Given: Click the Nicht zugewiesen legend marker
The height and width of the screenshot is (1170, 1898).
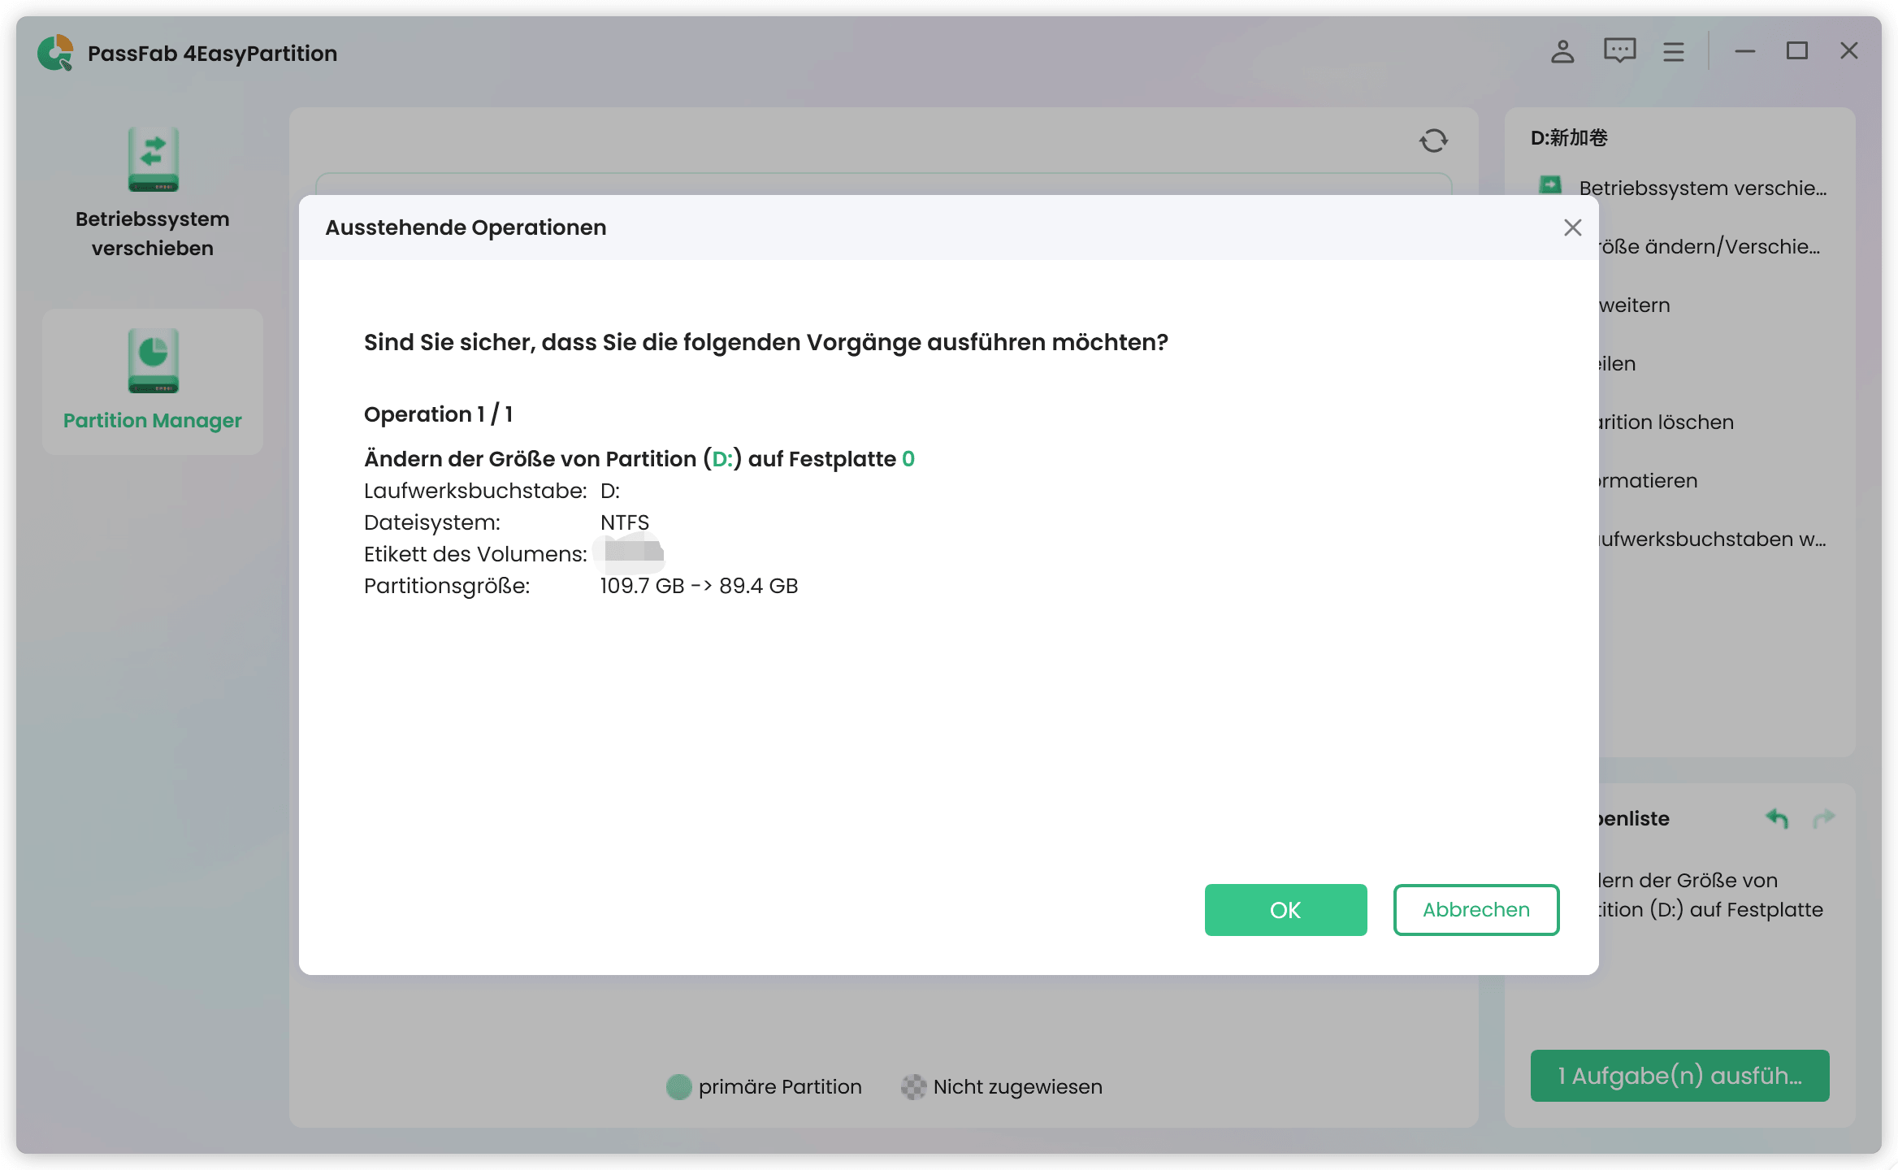Looking at the screenshot, I should 913,1086.
